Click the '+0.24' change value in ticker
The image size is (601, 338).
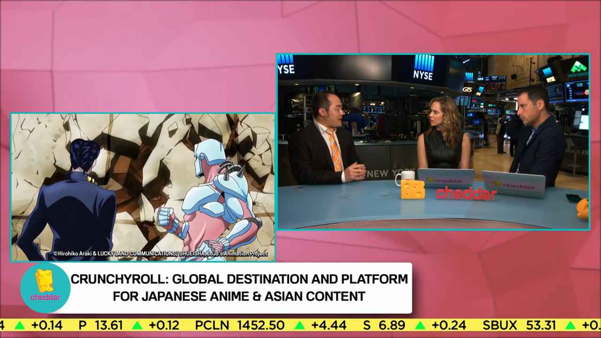pyautogui.click(x=449, y=325)
